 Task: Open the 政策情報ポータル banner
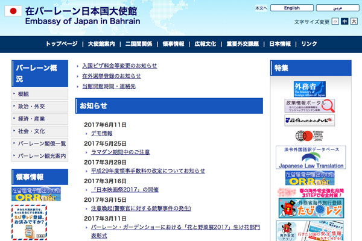[x=310, y=106]
